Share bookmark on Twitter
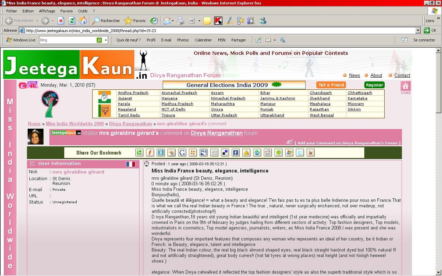 (x=300, y=152)
